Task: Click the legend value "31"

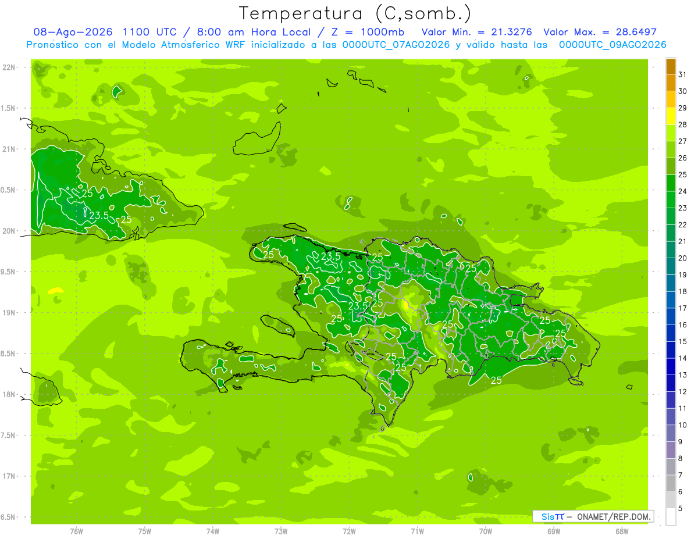Action: click(x=683, y=74)
